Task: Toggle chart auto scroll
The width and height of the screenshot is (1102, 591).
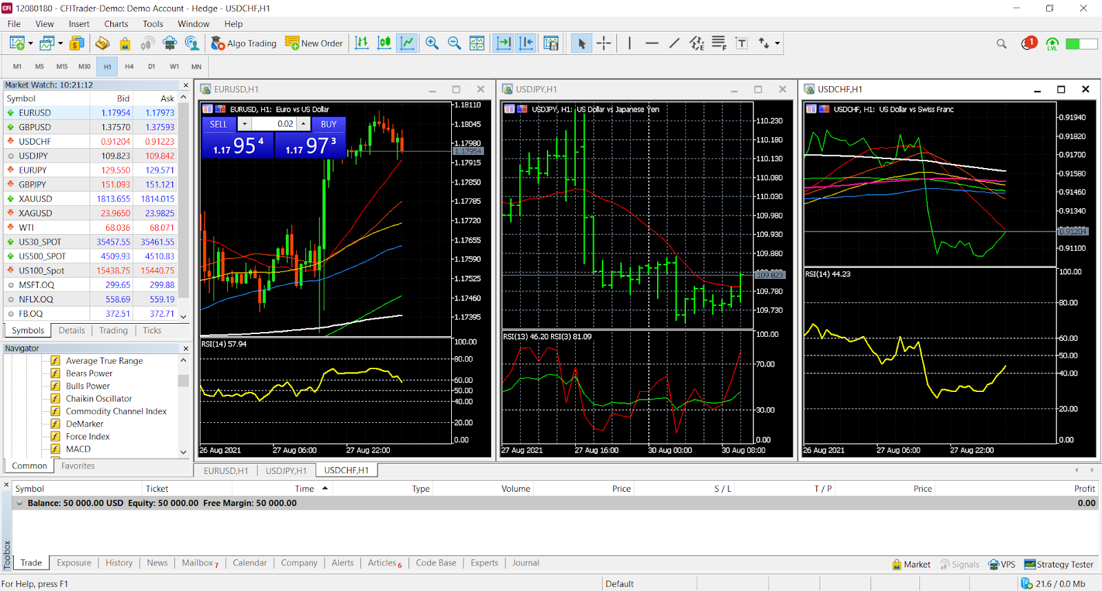Action: coord(503,43)
